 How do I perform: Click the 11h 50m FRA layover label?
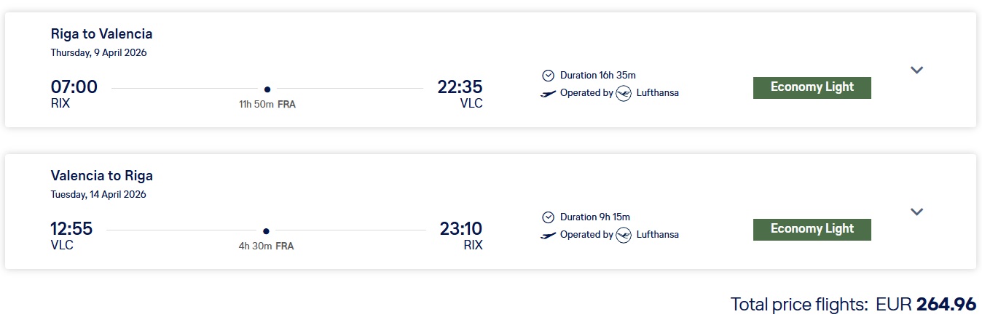pos(267,105)
